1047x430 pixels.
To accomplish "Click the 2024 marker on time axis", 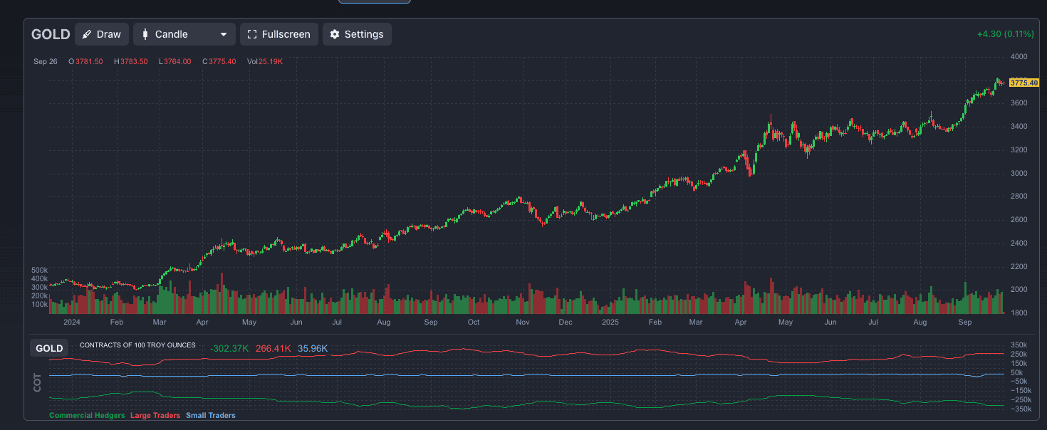I will tap(71, 322).
